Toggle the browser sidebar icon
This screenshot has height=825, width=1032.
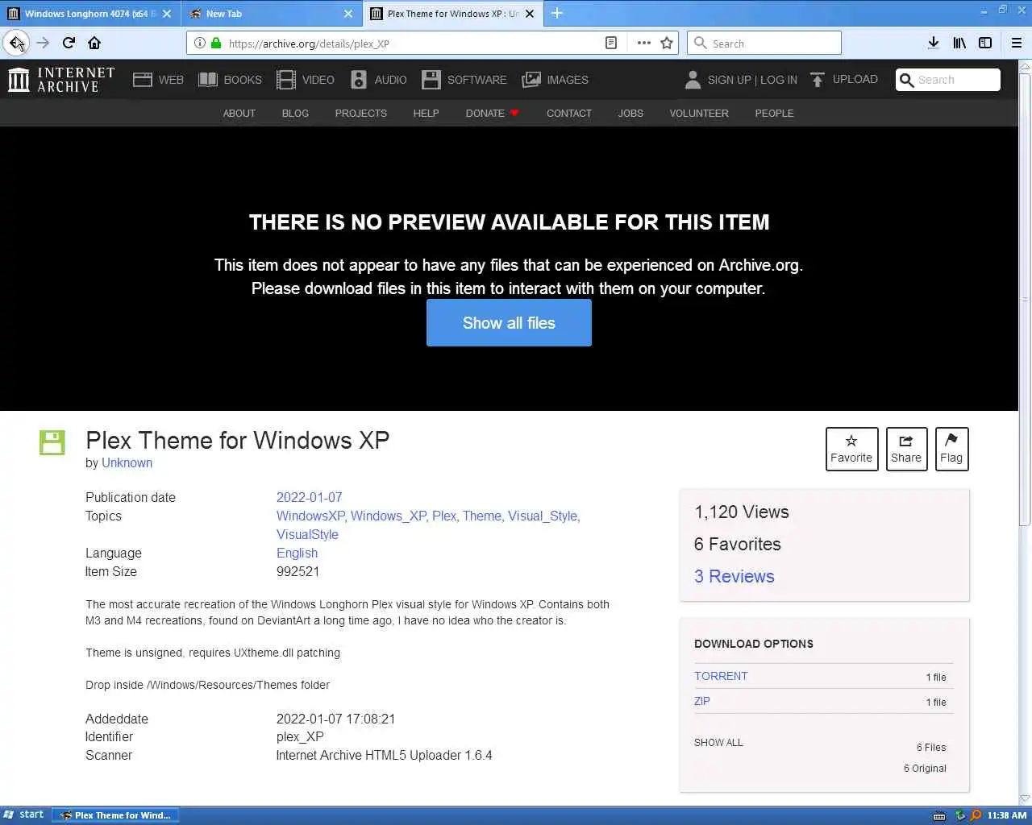984,43
